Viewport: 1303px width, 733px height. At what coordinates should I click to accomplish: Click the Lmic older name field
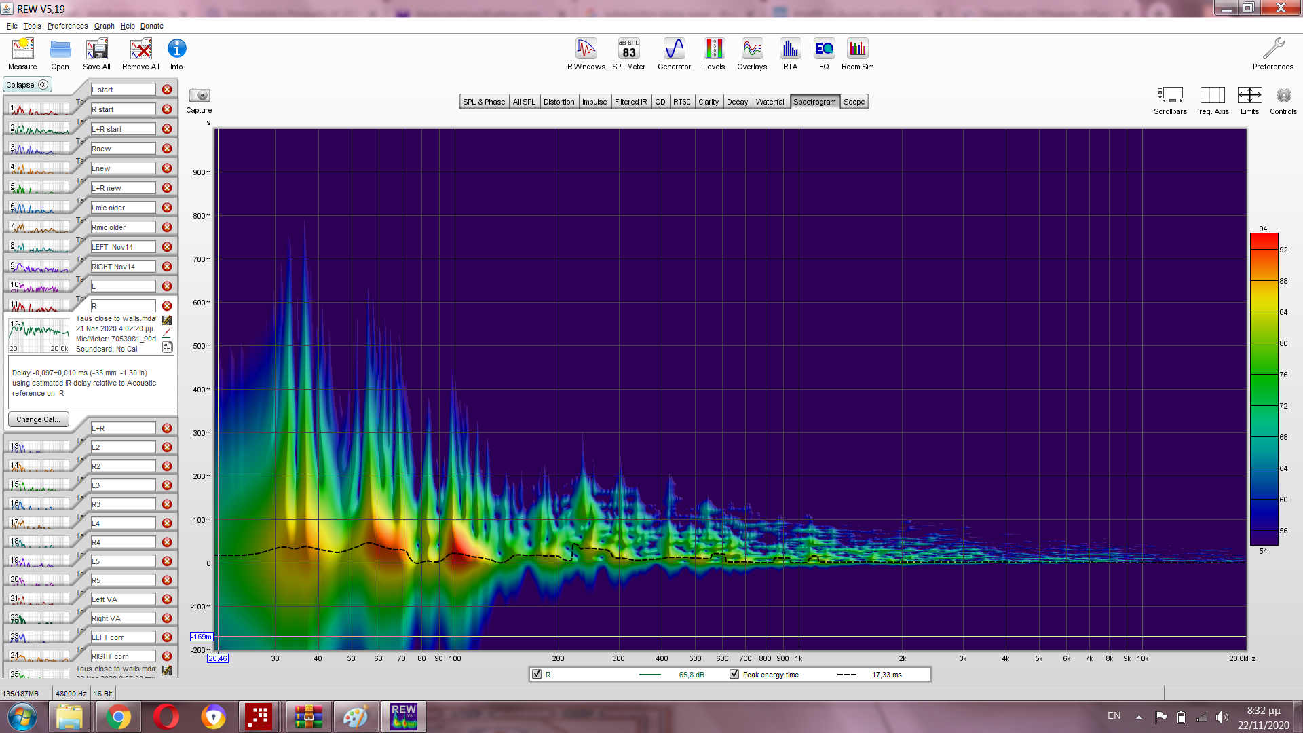124,208
